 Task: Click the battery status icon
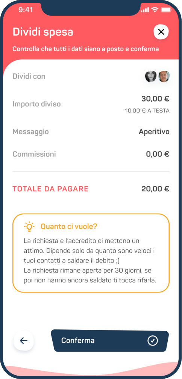166,10
